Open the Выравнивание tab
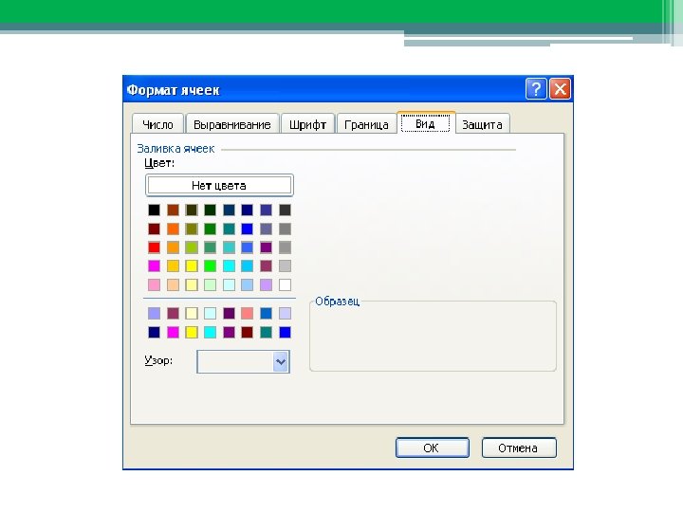Image resolution: width=683 pixels, height=512 pixels. pyautogui.click(x=231, y=123)
